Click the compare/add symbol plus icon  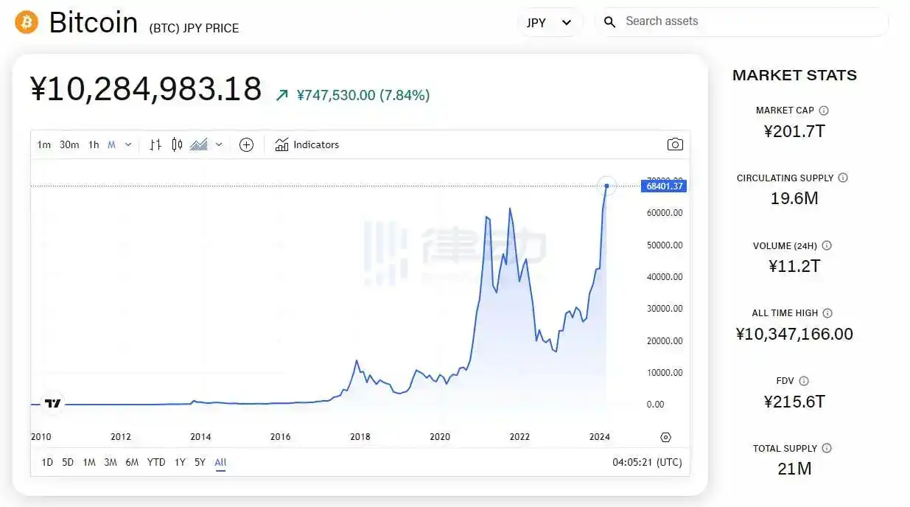point(246,145)
